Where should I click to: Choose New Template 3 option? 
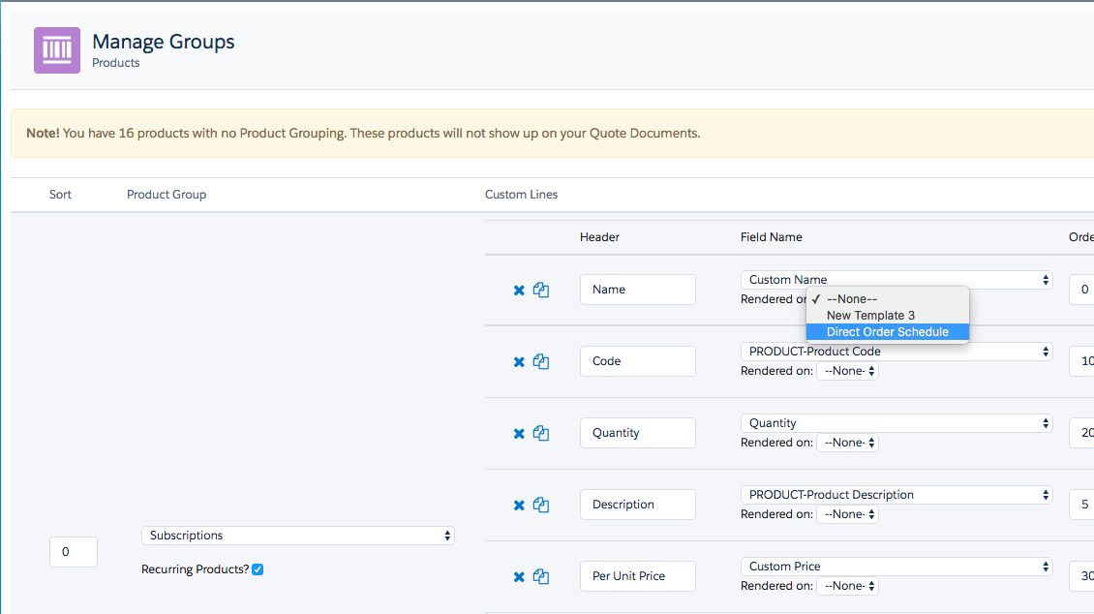[x=888, y=316]
